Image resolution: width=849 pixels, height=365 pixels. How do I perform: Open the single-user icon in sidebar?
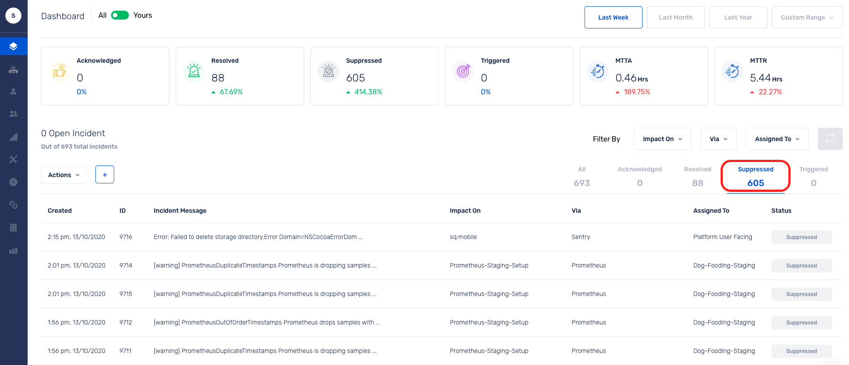(x=13, y=91)
